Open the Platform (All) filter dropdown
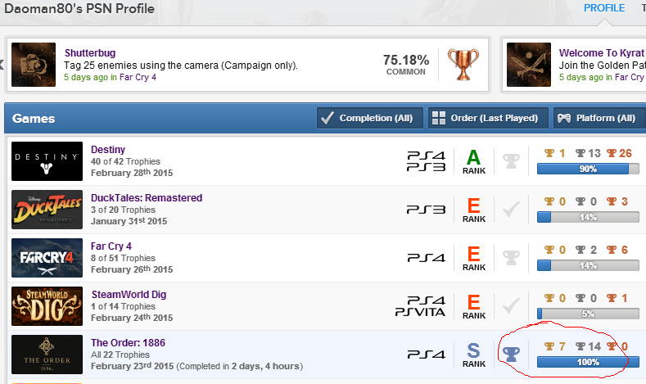 pyautogui.click(x=599, y=118)
